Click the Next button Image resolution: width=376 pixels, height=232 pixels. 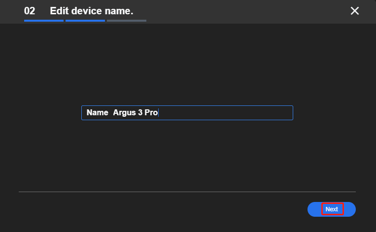pyautogui.click(x=331, y=209)
